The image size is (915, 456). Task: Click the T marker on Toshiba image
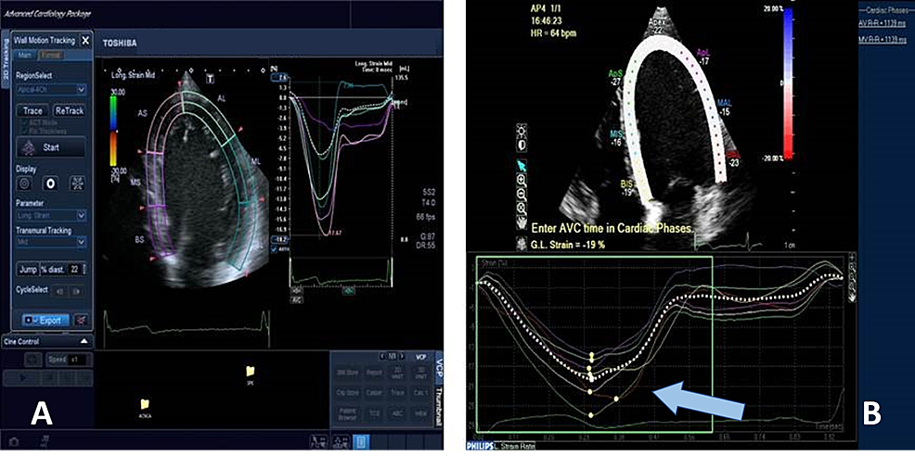[x=209, y=78]
